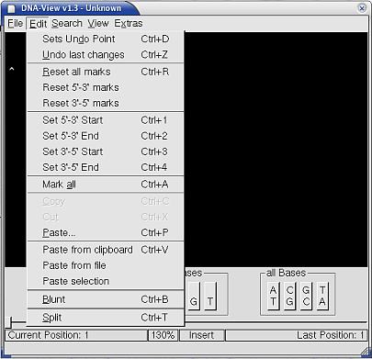Select Mark all entry
Viewport: 372px width, 359px height.
click(x=106, y=185)
